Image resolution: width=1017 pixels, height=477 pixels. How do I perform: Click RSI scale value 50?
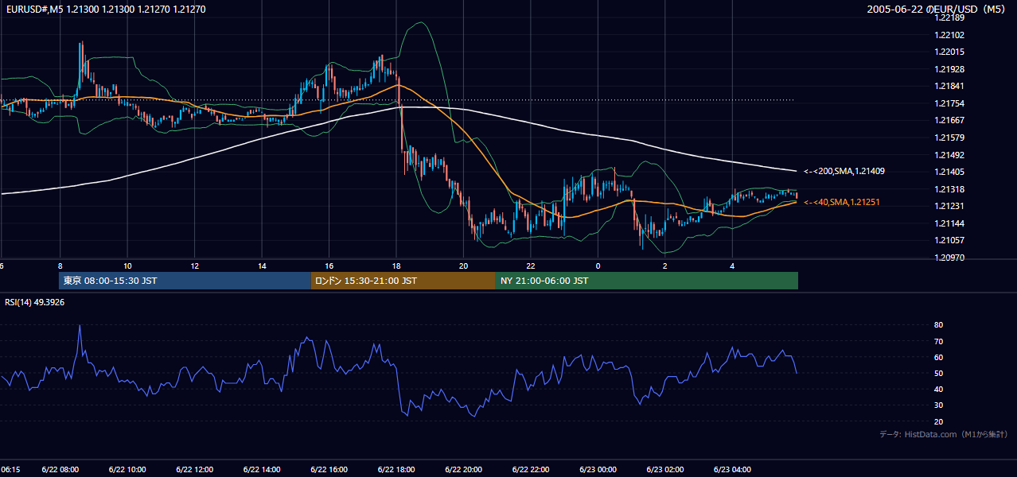[x=938, y=373]
